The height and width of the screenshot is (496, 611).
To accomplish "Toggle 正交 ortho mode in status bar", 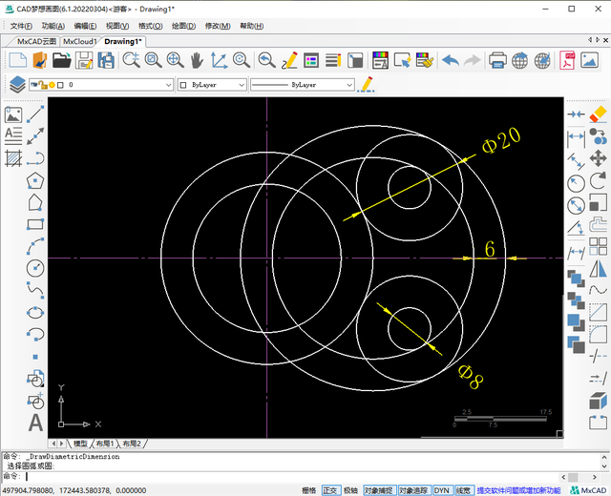I will point(330,489).
